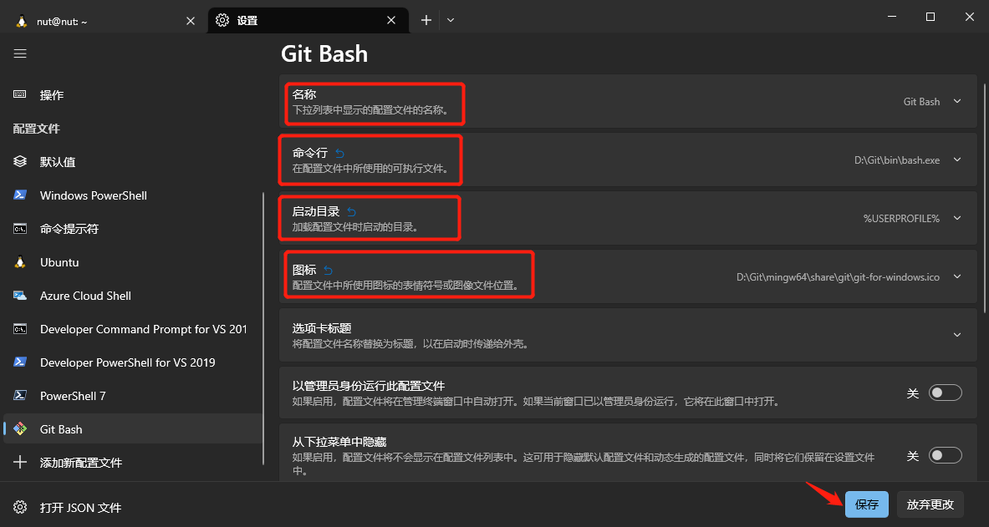Select the PowerShell 7 profile

pyautogui.click(x=132, y=395)
